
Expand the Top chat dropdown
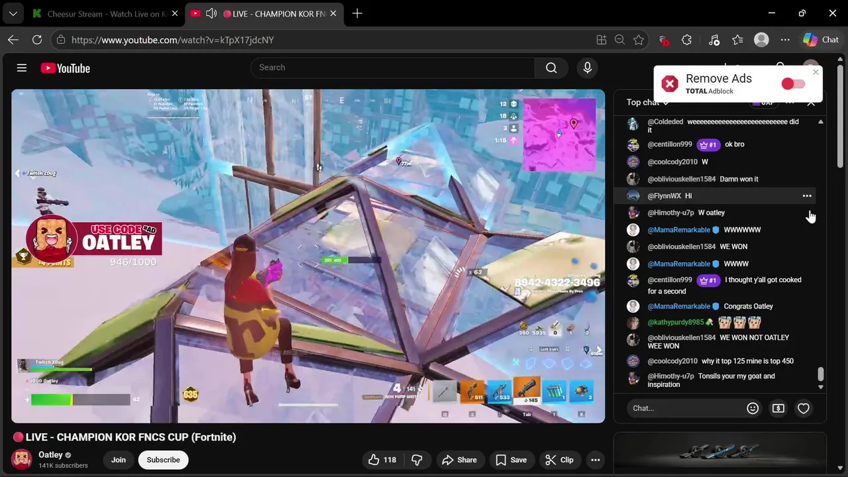tap(648, 102)
